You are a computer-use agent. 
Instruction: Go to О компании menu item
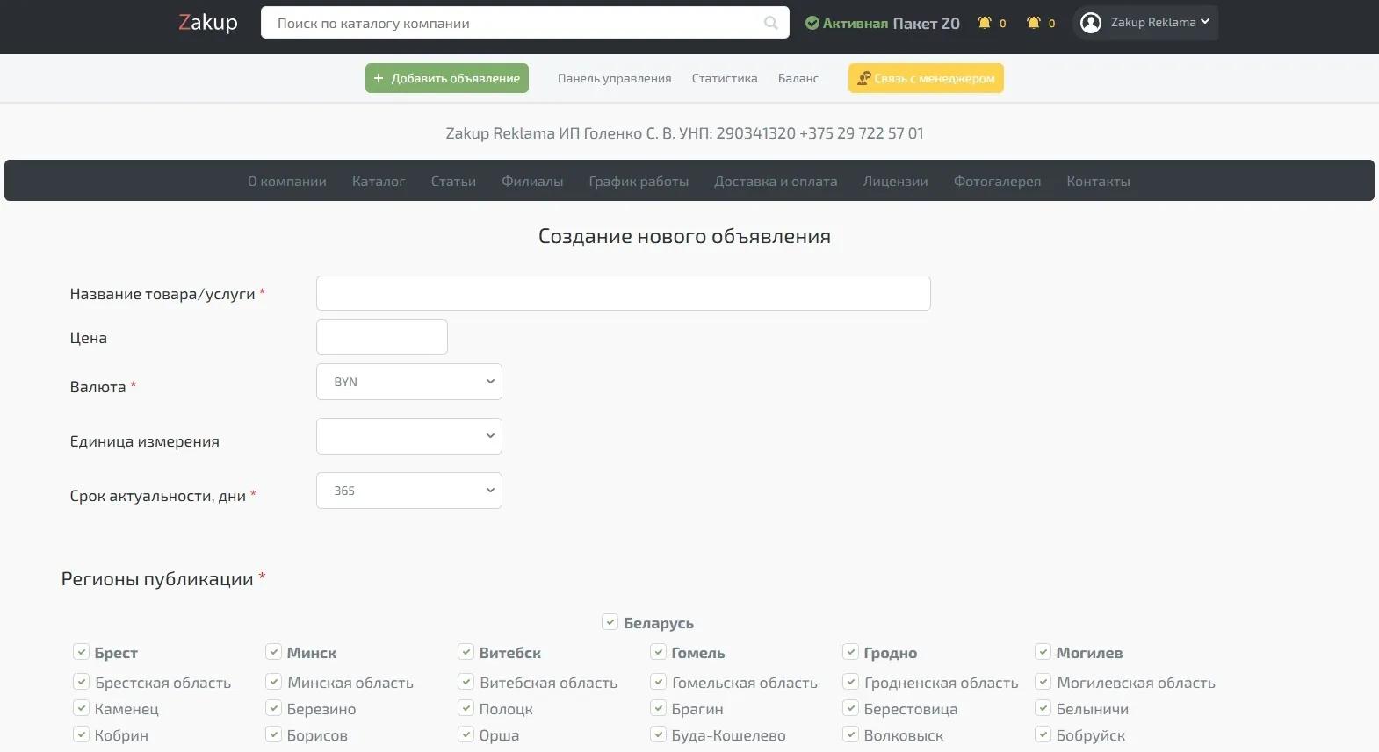[x=287, y=182]
